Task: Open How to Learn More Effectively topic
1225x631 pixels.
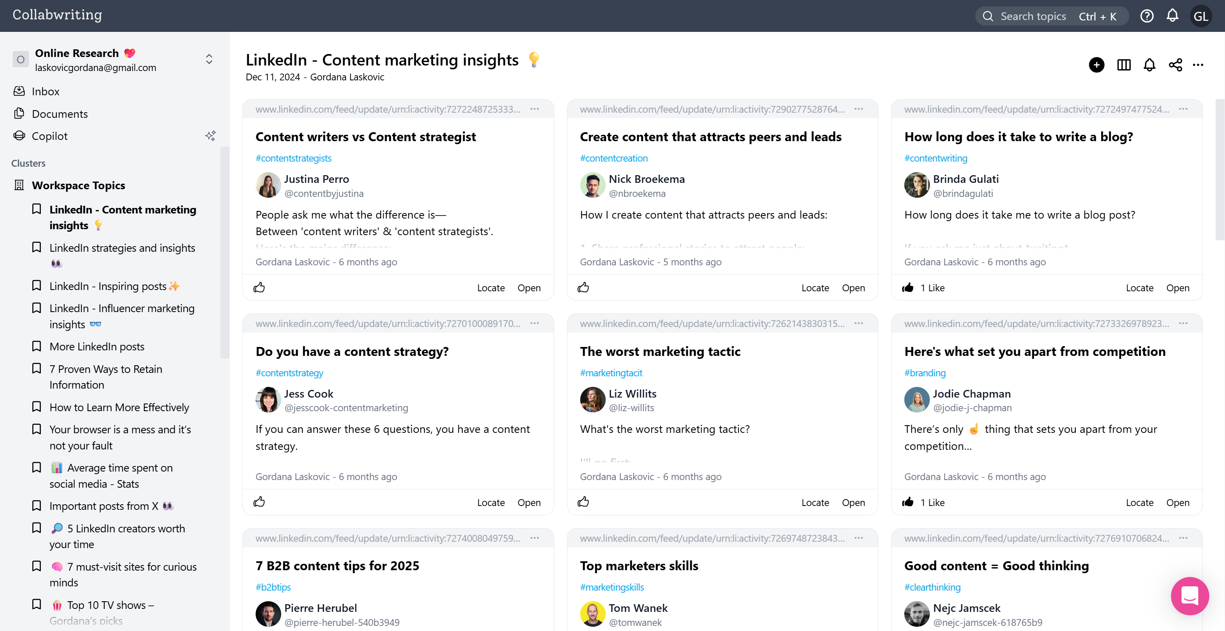Action: pos(119,407)
